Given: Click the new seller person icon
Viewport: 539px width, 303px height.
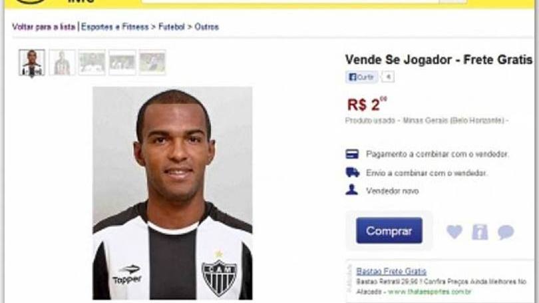Looking at the screenshot, I should pyautogui.click(x=351, y=190).
